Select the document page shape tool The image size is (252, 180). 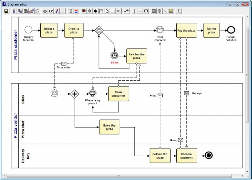[107, 11]
